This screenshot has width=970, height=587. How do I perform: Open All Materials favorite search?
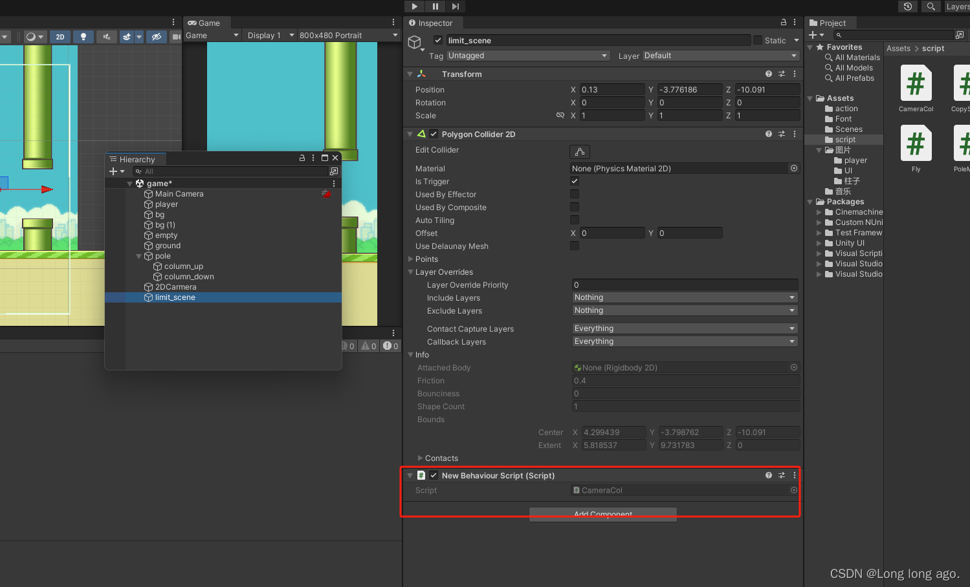pos(857,58)
